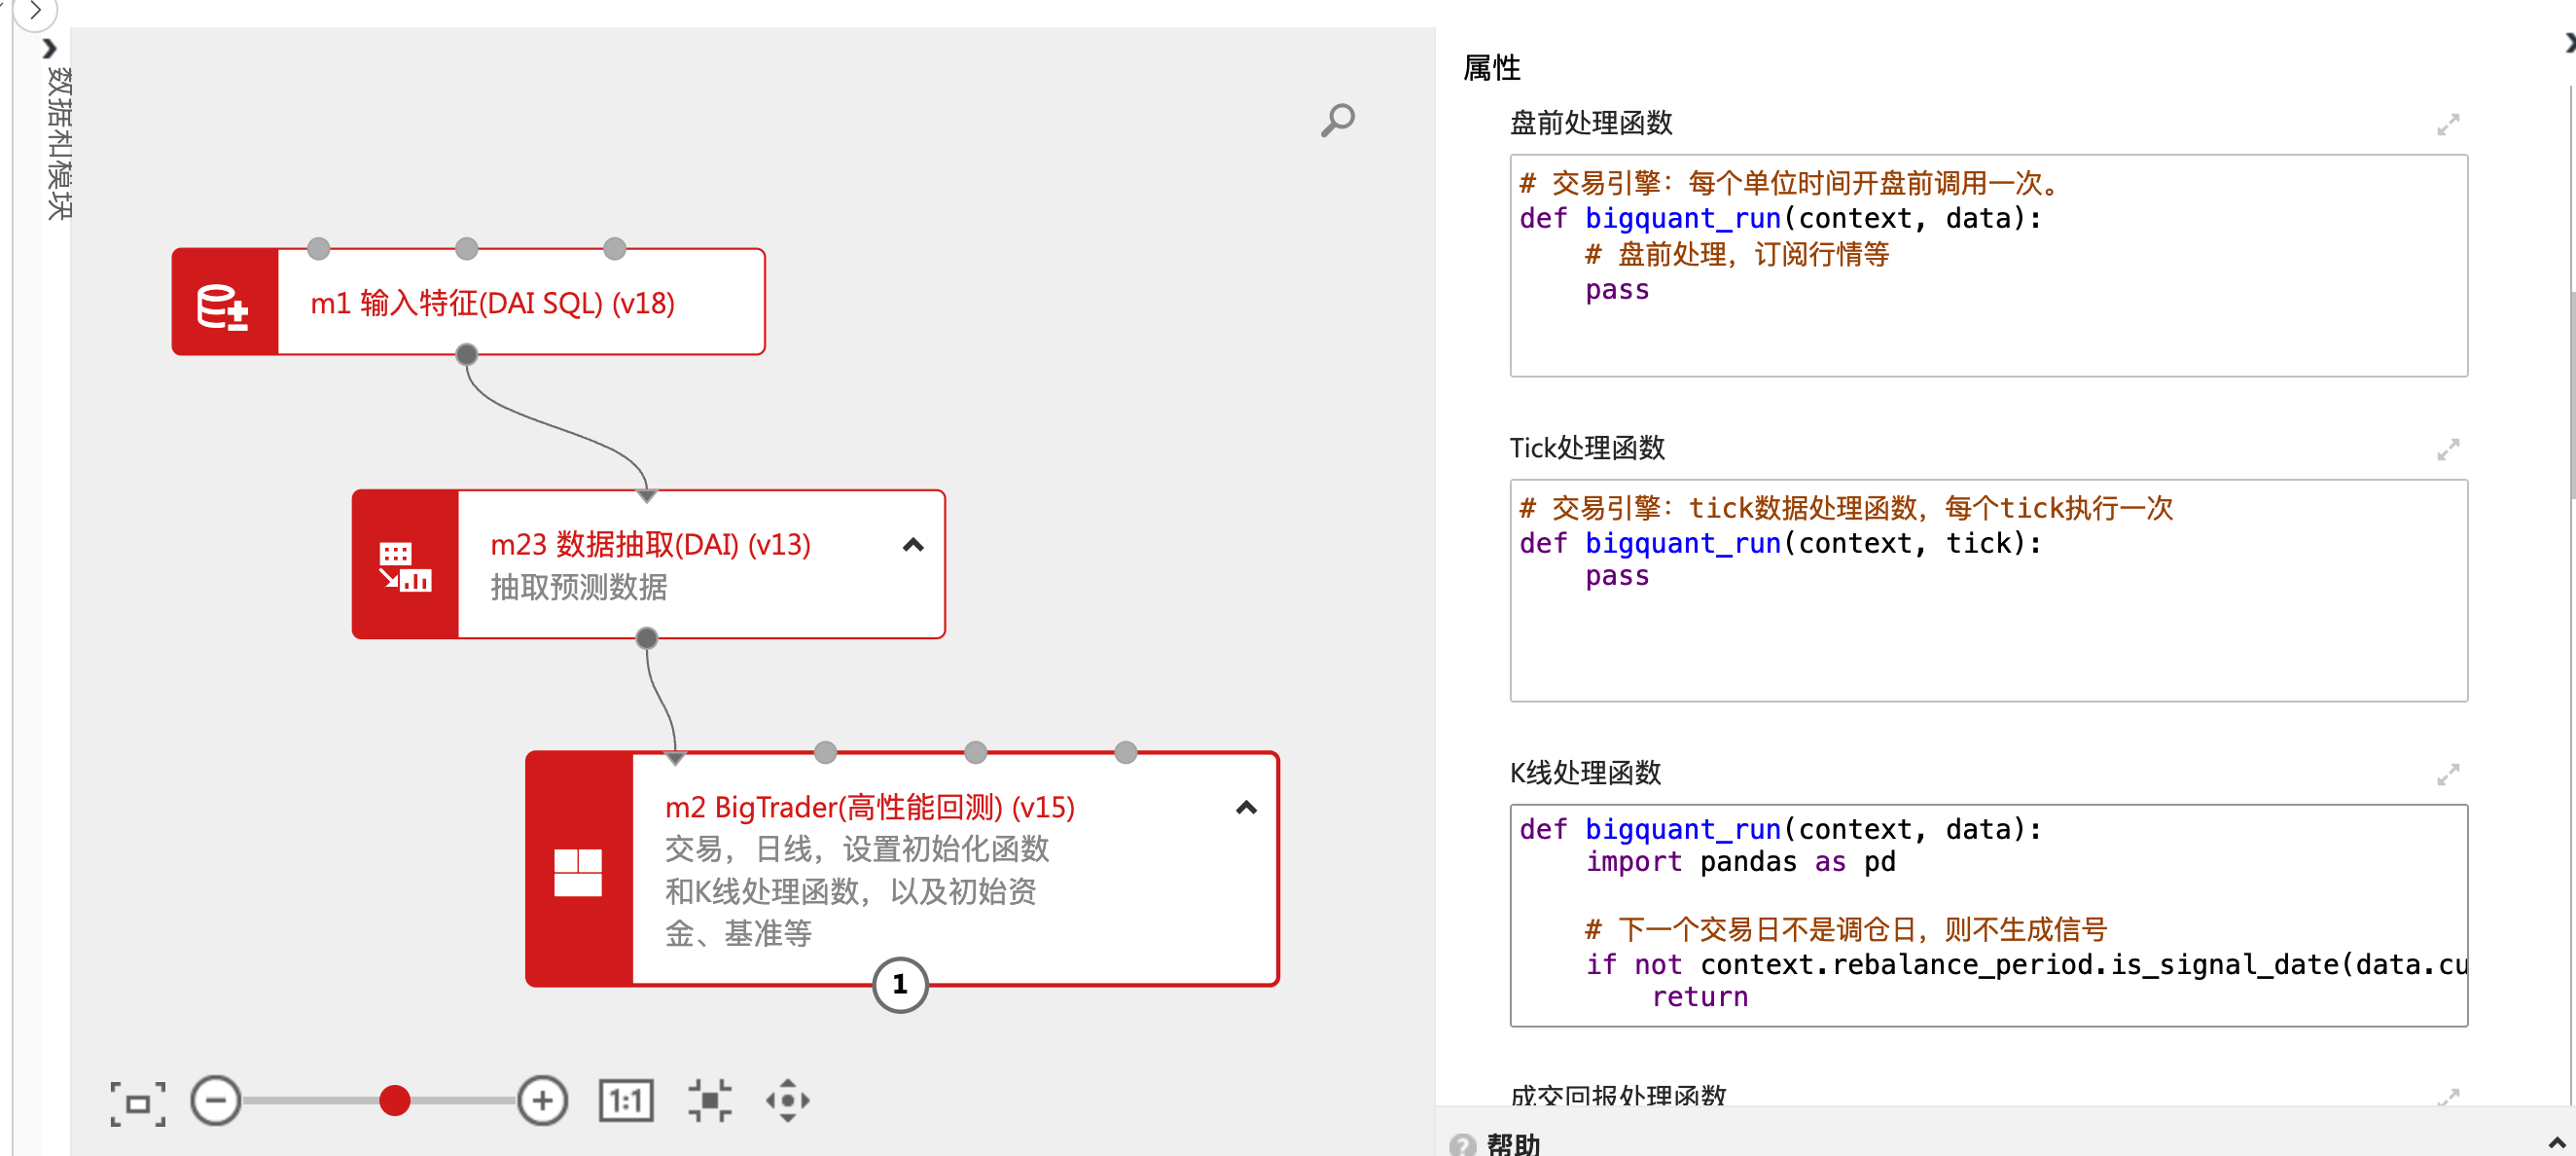Image resolution: width=2576 pixels, height=1156 pixels.
Task: Click the canvas search magnifier icon
Action: click(x=1337, y=120)
